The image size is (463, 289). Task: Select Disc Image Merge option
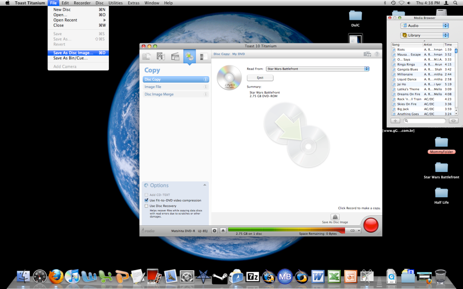point(176,94)
